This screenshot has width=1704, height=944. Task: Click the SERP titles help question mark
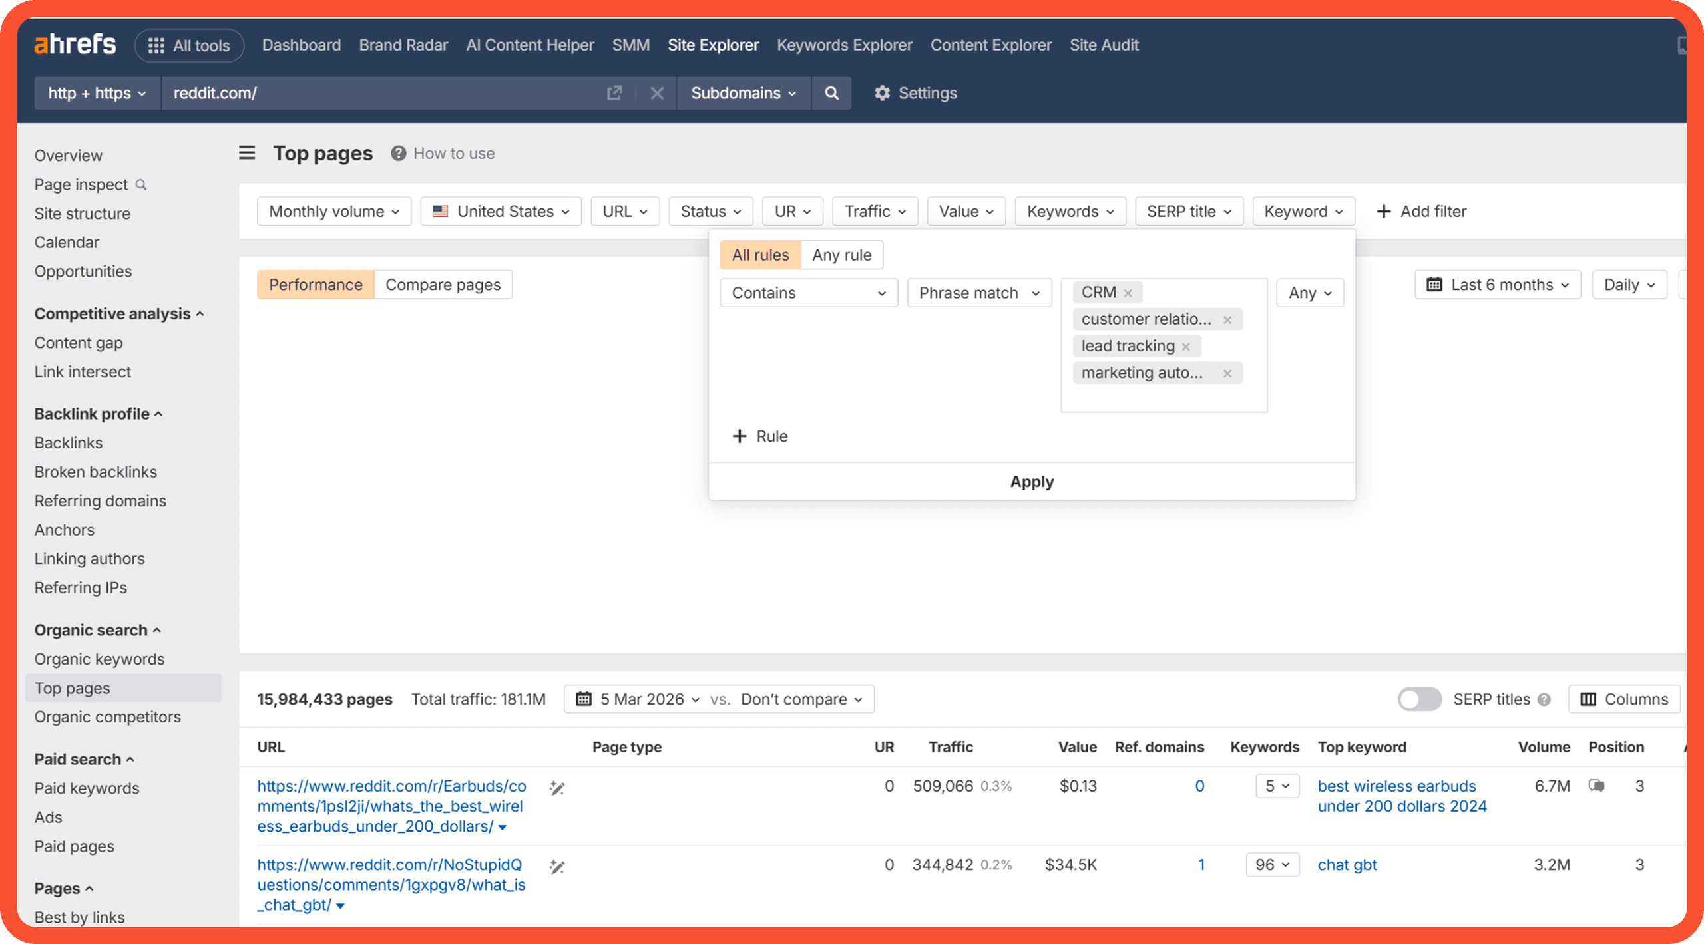coord(1544,700)
